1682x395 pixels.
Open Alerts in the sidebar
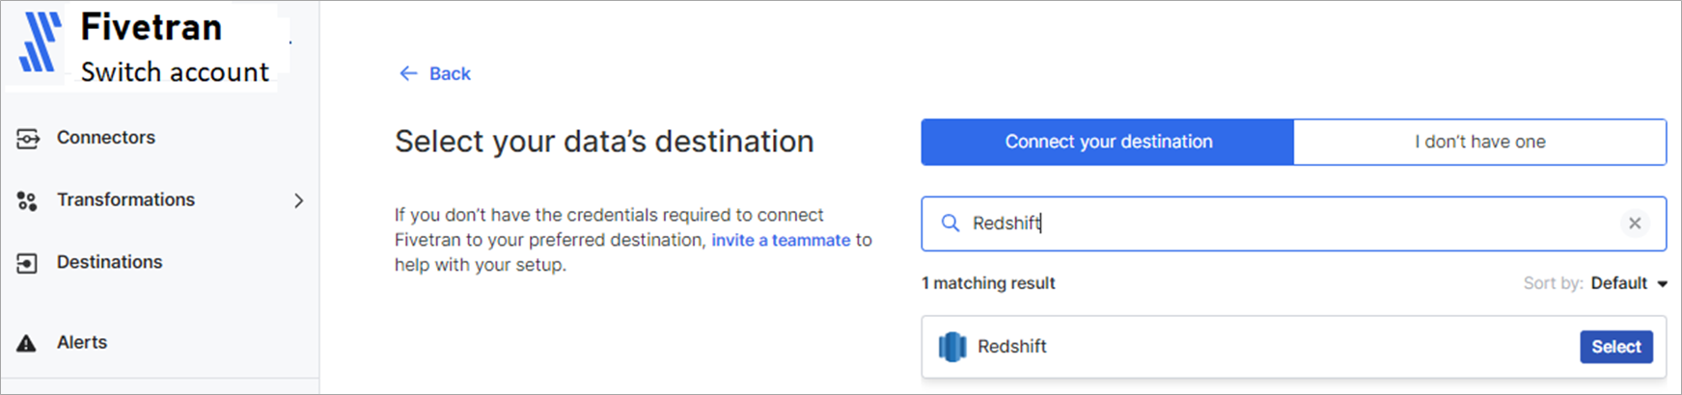[82, 342]
